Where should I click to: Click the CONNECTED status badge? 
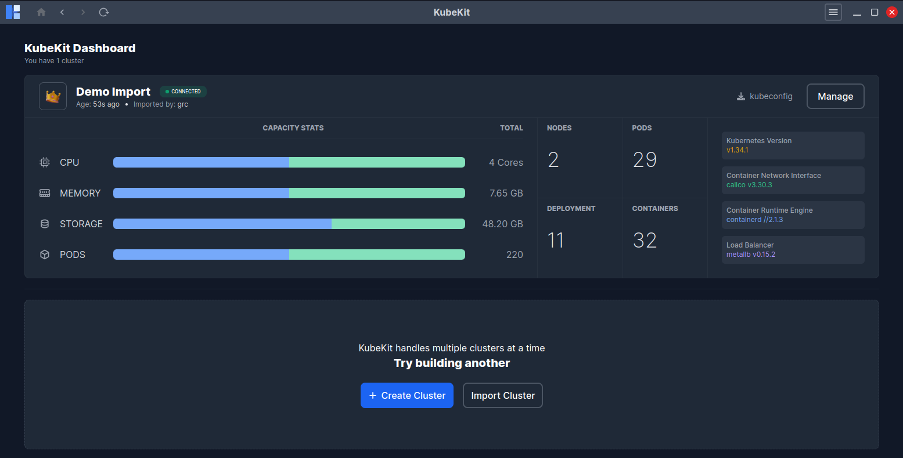point(183,91)
